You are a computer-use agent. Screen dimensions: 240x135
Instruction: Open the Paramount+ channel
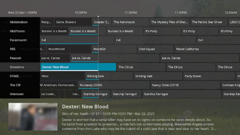tap(19, 40)
